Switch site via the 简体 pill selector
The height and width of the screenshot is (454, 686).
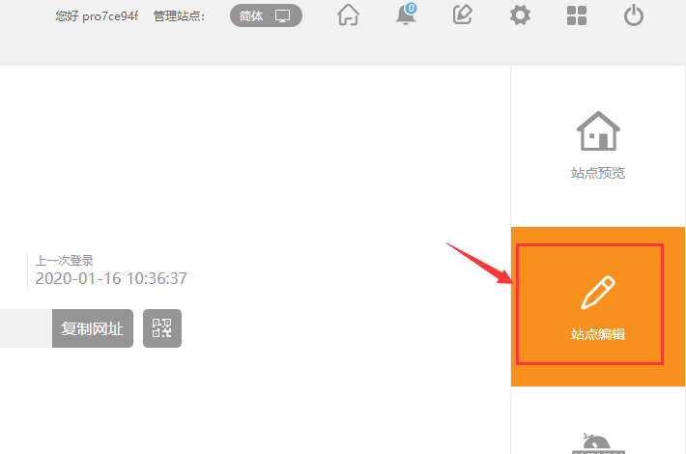(266, 15)
